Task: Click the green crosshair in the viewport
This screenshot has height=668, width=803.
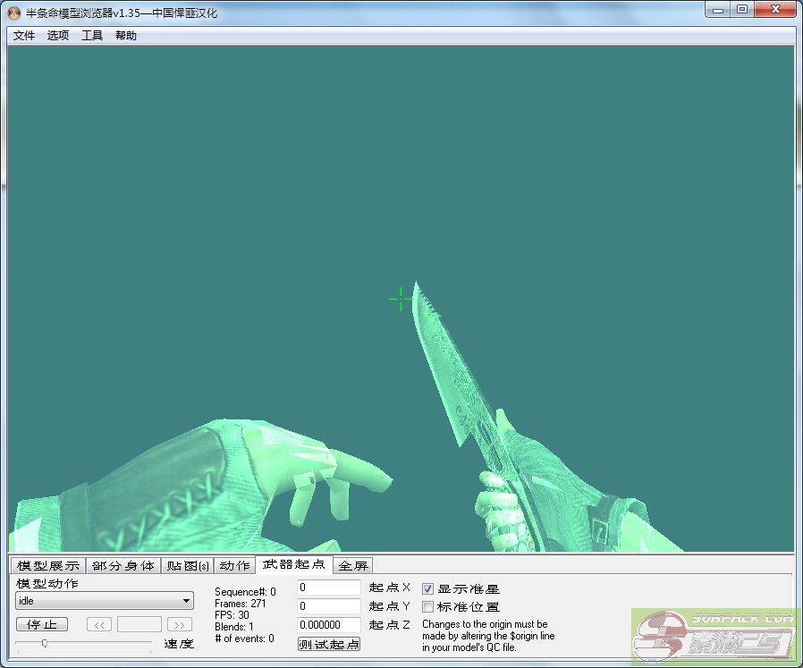Action: [x=401, y=300]
